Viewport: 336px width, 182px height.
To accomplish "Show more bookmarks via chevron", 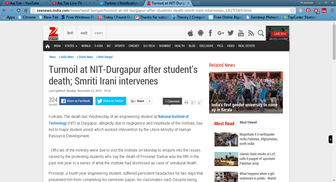I will 332,17.
